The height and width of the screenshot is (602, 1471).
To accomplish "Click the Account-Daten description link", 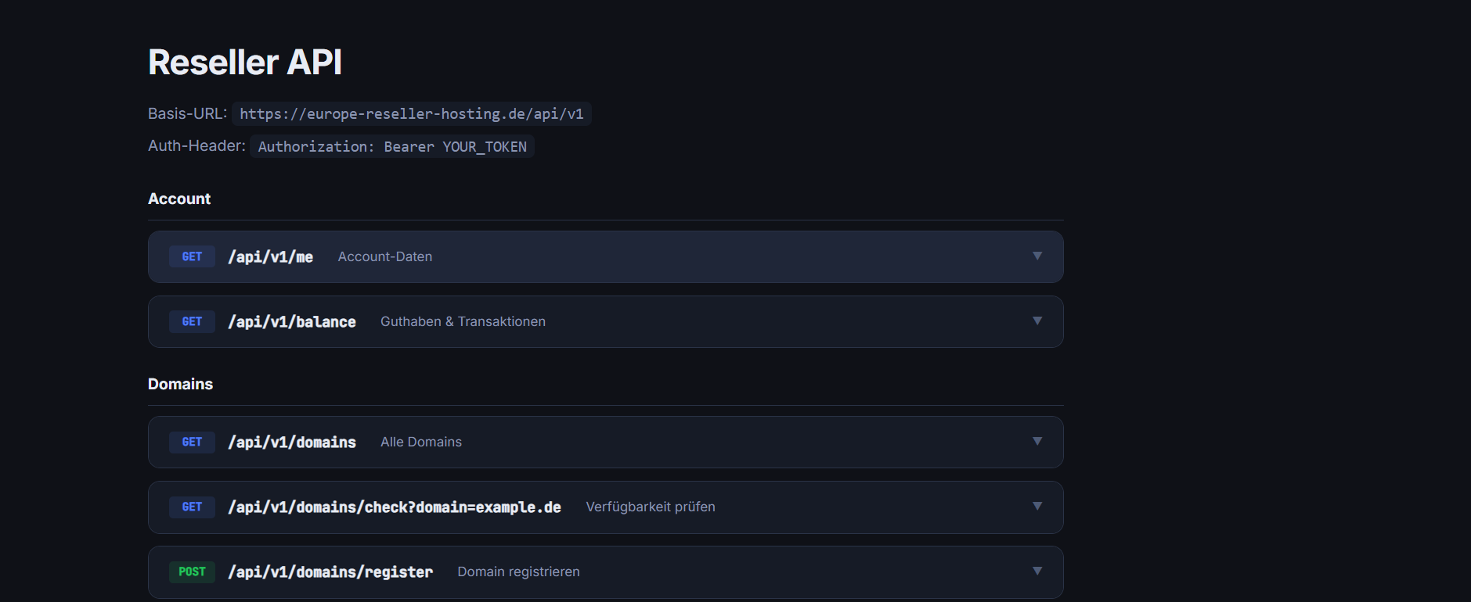I will tap(384, 256).
